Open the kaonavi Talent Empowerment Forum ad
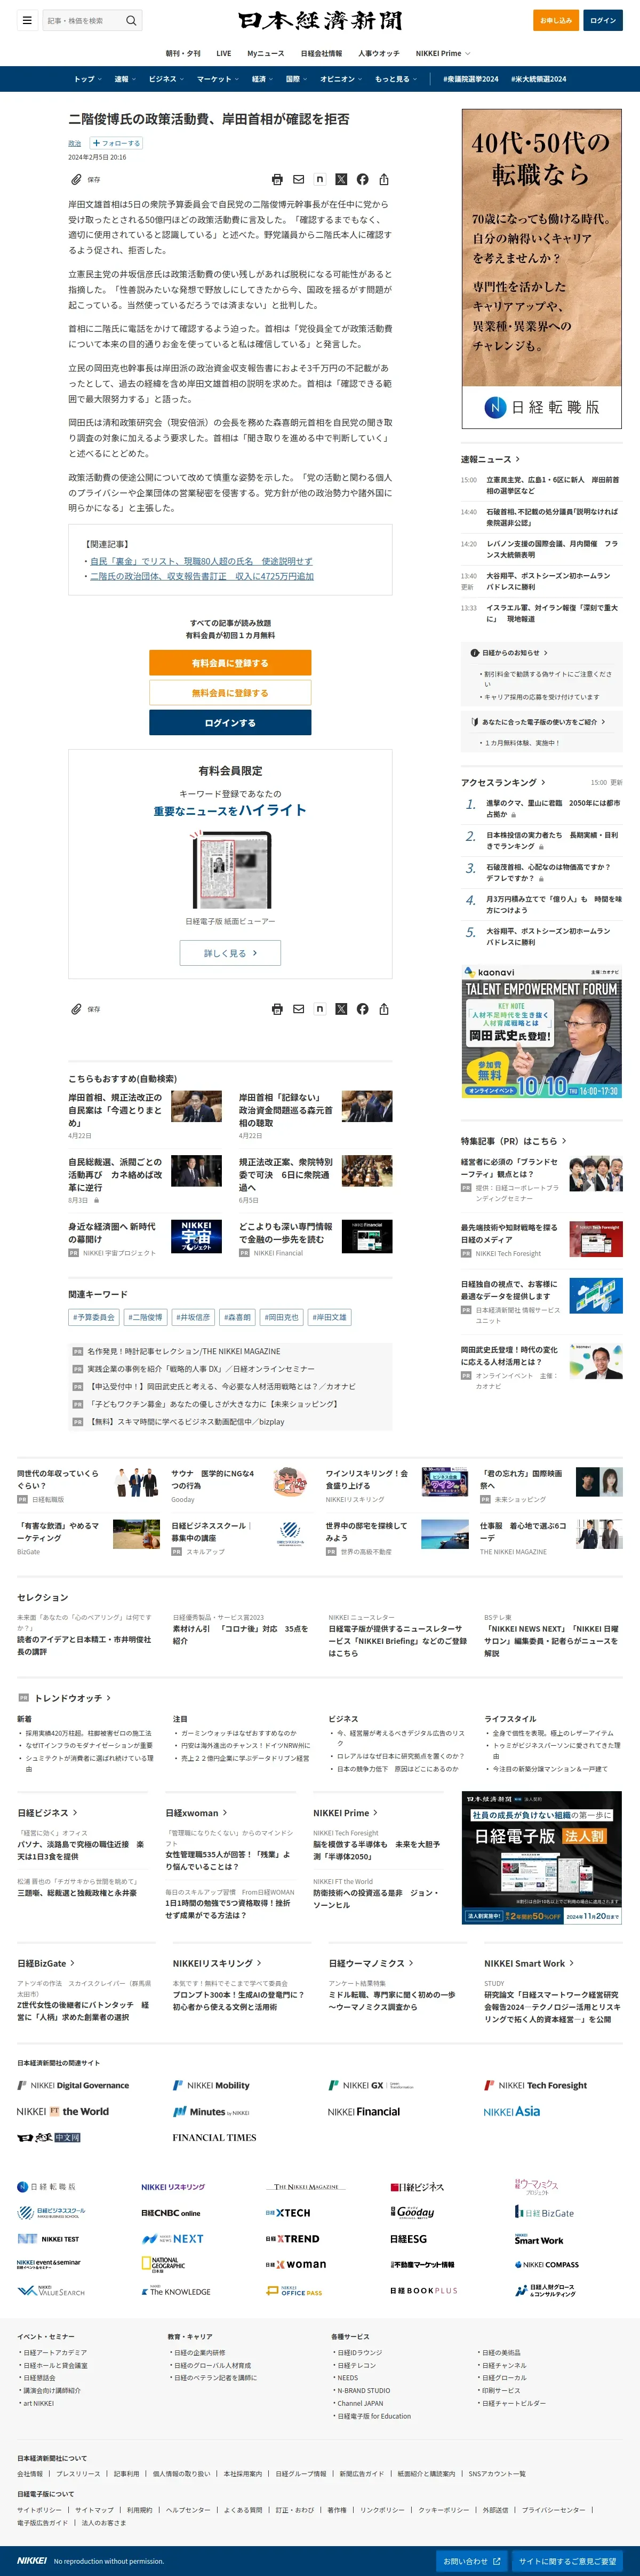 pos(541,1031)
